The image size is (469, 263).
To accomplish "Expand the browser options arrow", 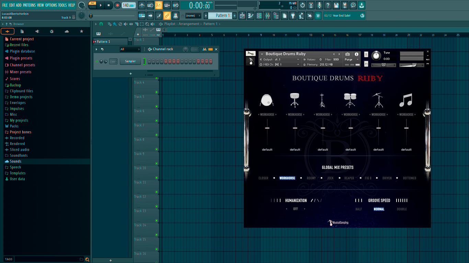I will [3, 24].
